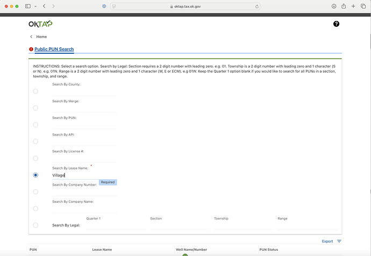Open the Reader view icon in address bar

pyautogui.click(x=114, y=6)
